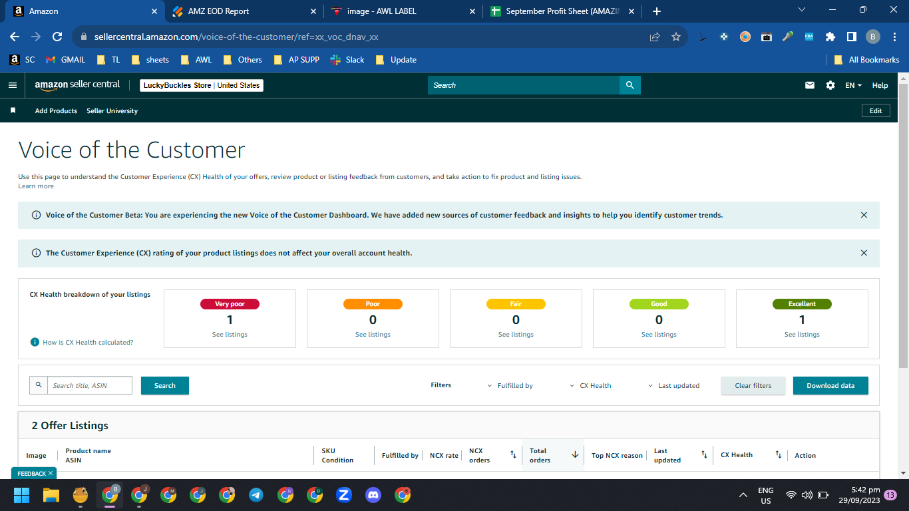Expand the Last updated filter
This screenshot has width=909, height=511.
[x=674, y=385]
